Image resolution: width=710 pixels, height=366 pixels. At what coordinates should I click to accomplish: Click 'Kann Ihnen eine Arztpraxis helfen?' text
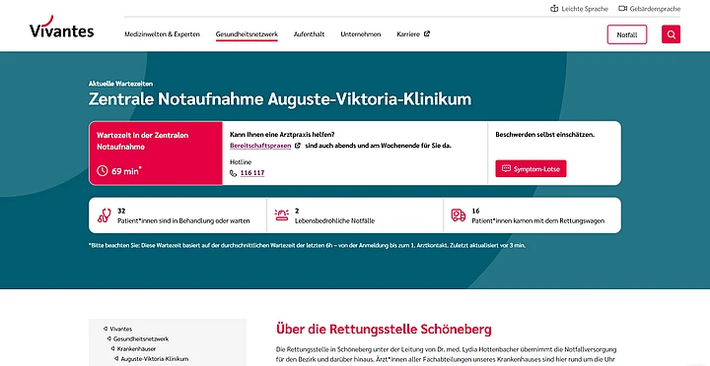282,135
